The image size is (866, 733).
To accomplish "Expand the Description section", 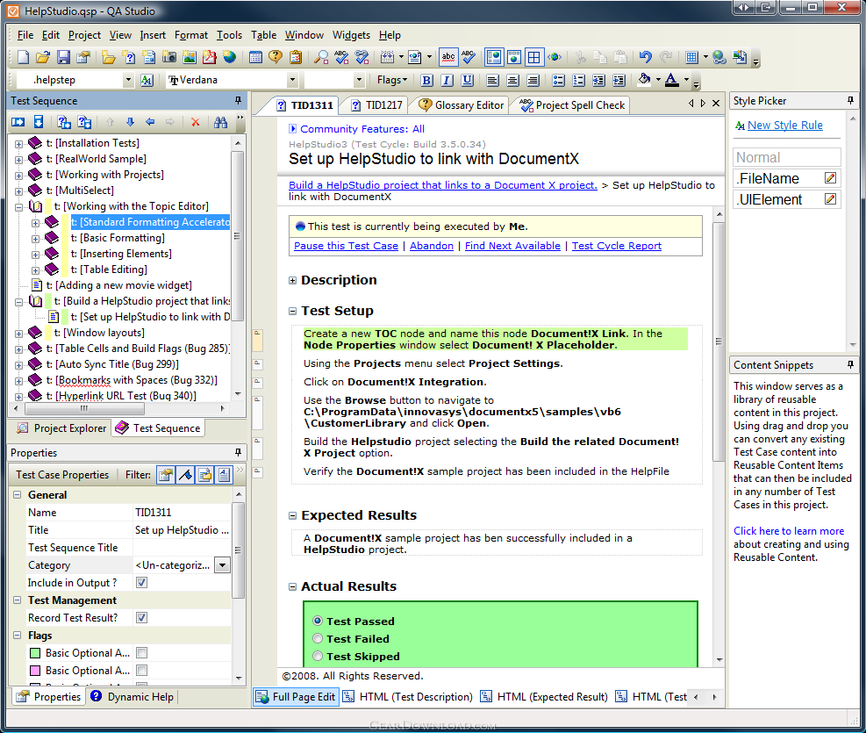I will tap(292, 281).
